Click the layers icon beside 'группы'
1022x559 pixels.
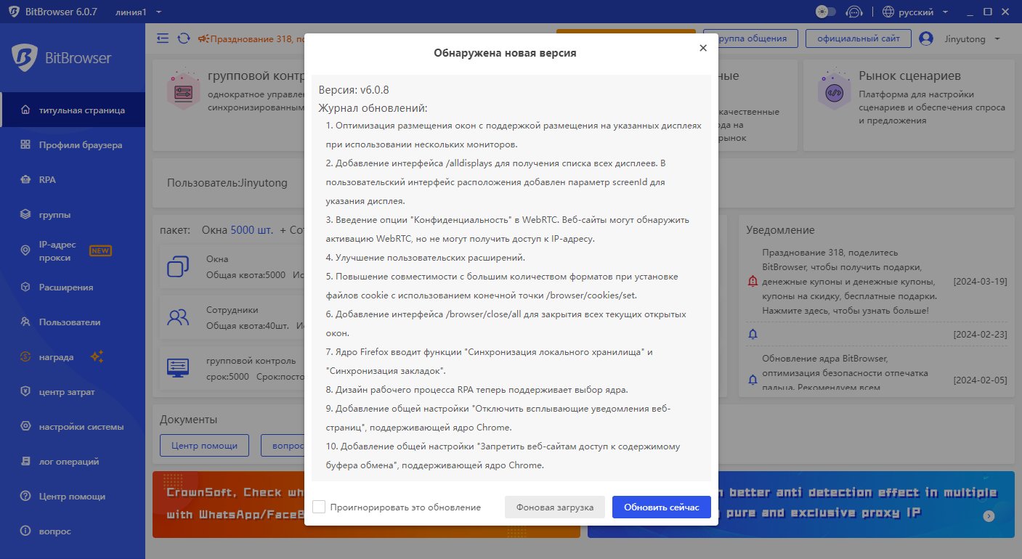pos(25,215)
